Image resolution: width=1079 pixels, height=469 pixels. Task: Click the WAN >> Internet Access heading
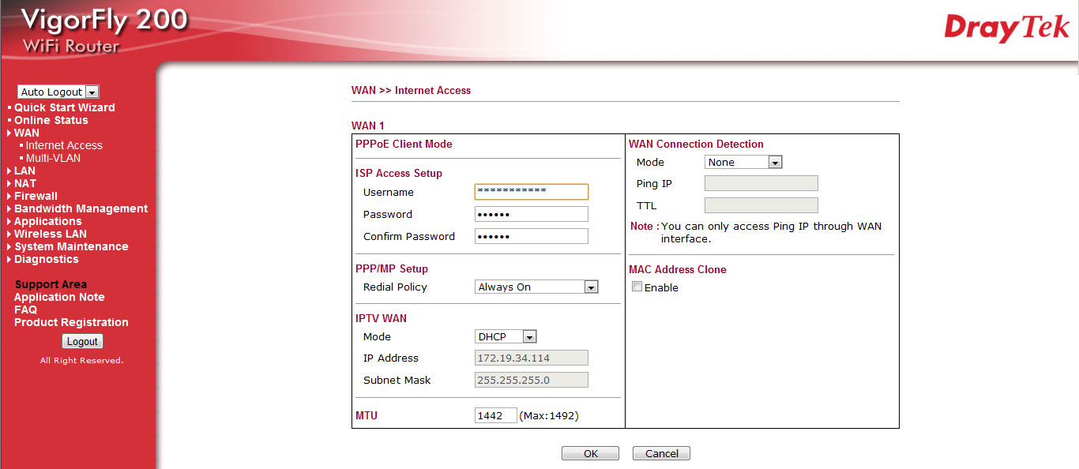point(411,91)
